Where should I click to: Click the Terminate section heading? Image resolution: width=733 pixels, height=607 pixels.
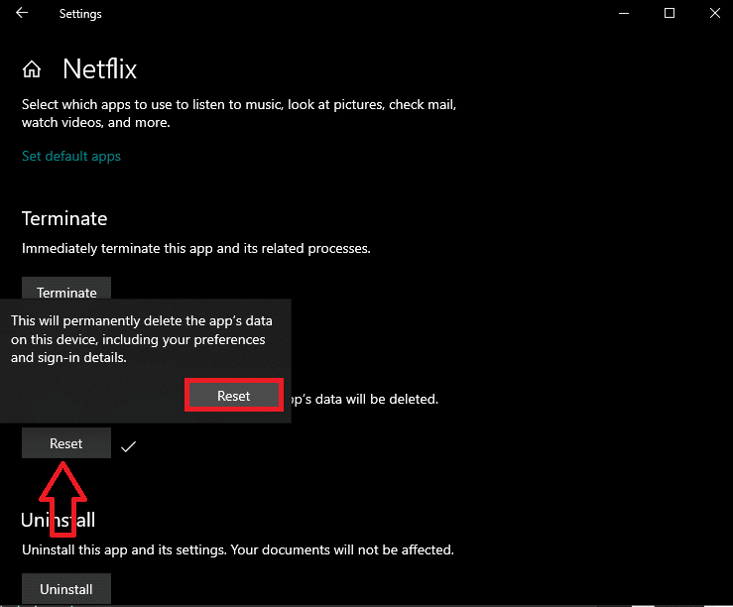coord(64,218)
